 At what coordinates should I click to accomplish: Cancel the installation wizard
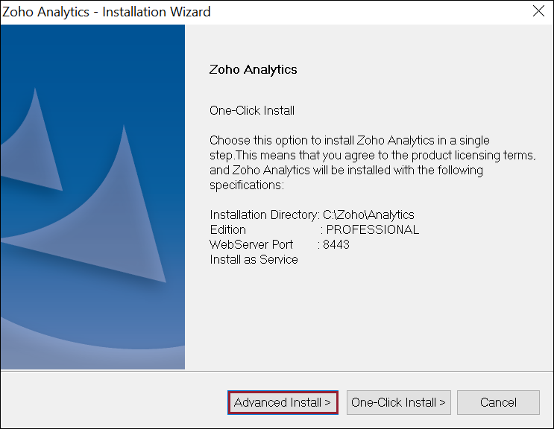point(498,402)
